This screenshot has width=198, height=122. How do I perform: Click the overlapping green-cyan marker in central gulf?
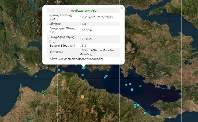132,89
